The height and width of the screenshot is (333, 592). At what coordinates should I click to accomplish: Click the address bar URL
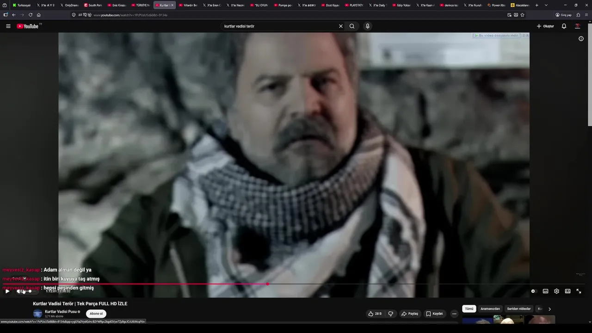click(x=130, y=15)
